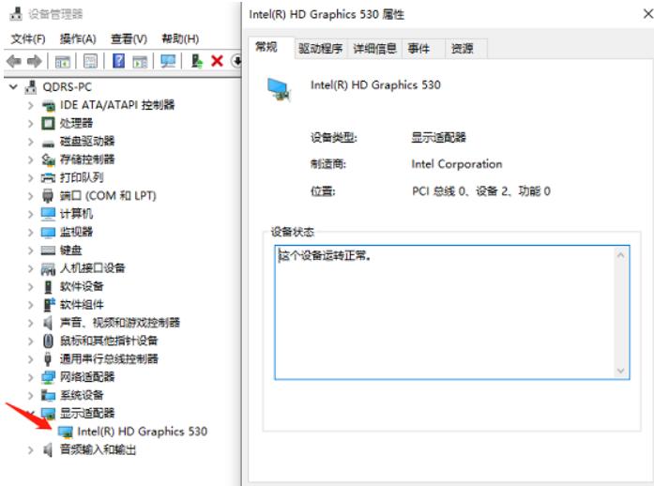Open the 文件(F) menu
Viewport: 654px width, 486px height.
click(28, 38)
